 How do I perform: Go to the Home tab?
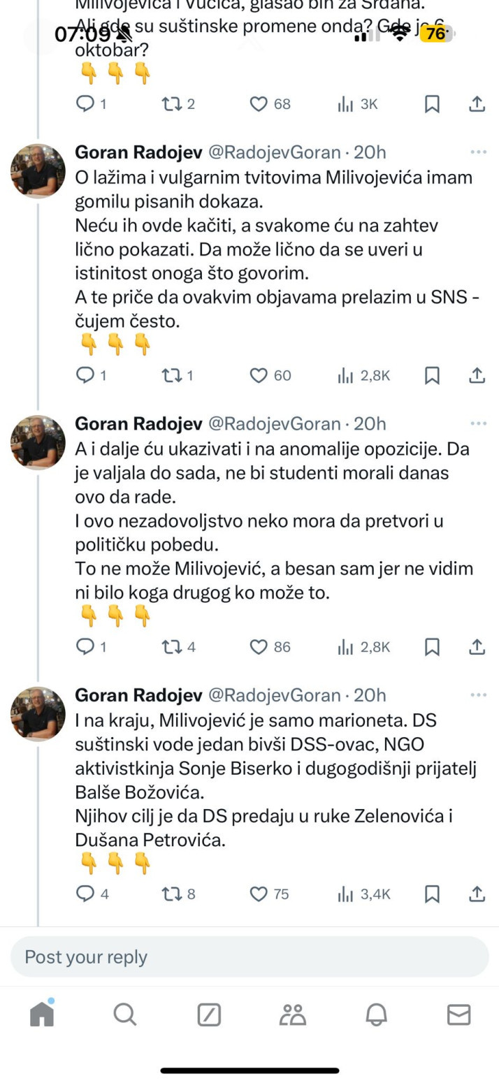42,1015
